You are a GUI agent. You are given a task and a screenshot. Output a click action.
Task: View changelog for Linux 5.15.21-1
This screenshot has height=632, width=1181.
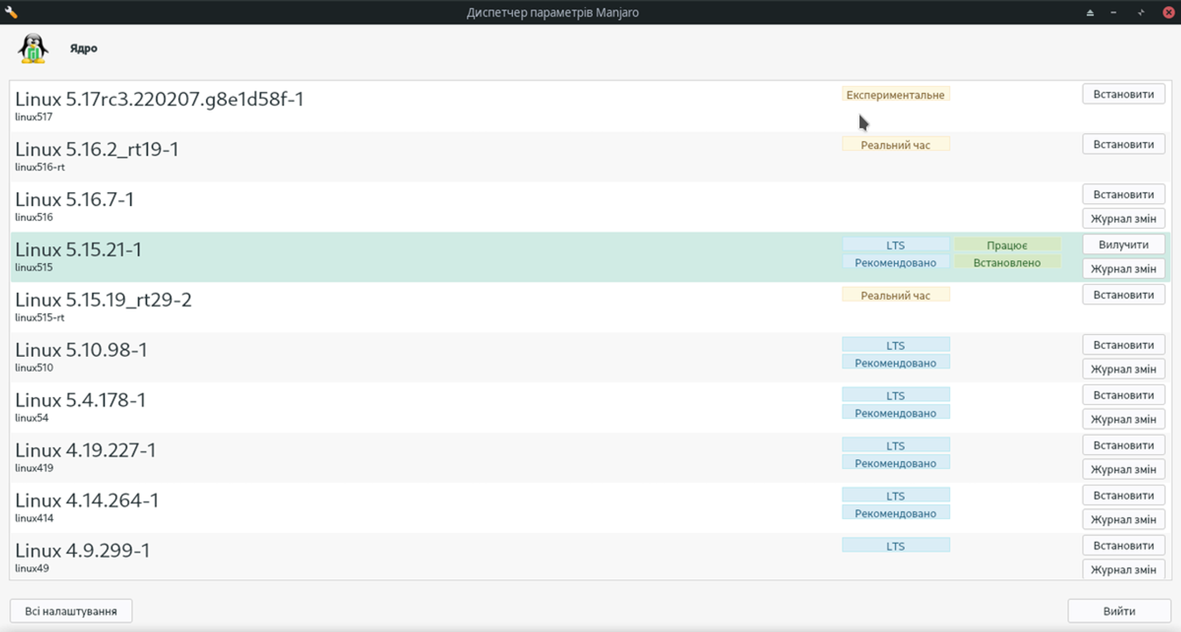click(x=1123, y=269)
